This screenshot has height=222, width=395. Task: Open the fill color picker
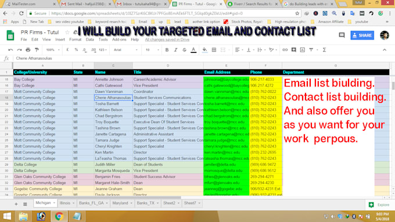(x=204, y=50)
